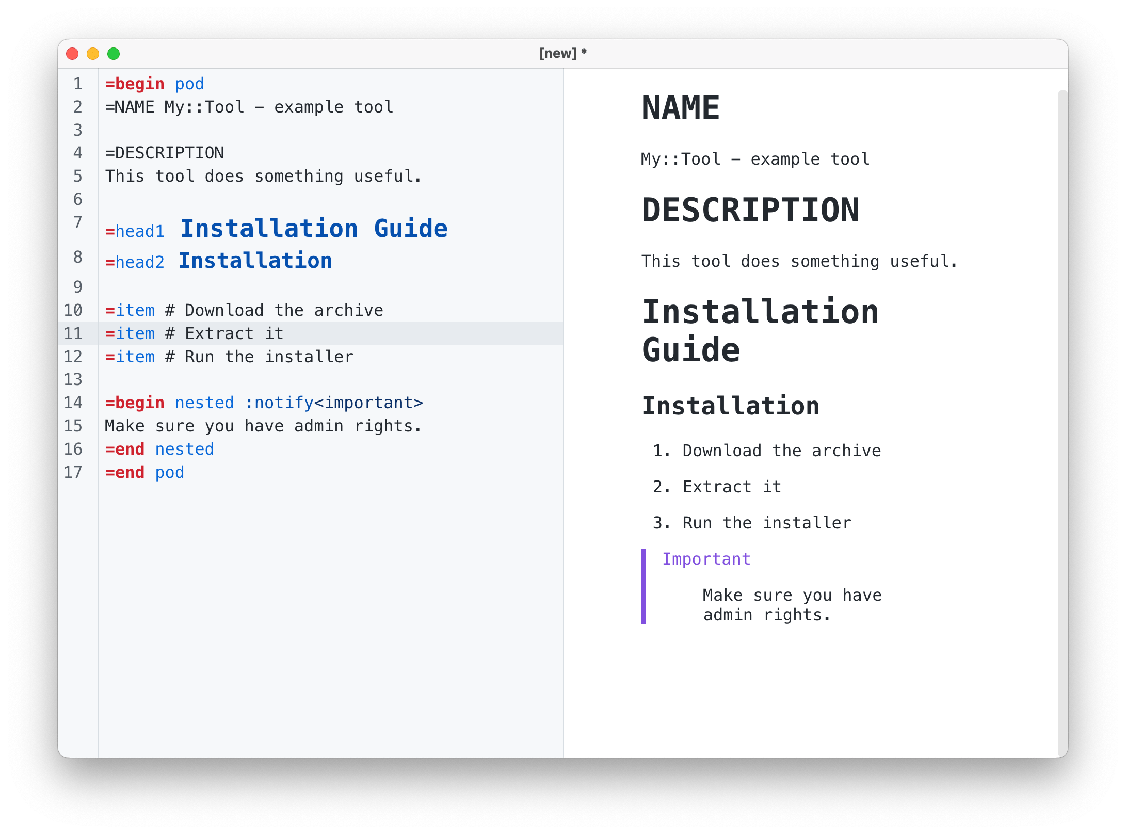This screenshot has width=1126, height=834.
Task: Click the red close window button
Action: click(x=72, y=54)
